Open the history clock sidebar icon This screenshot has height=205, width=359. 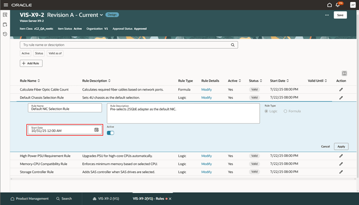5,34
